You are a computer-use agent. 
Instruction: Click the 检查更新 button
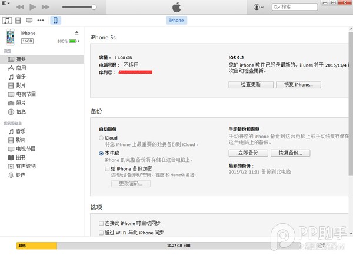249,85
